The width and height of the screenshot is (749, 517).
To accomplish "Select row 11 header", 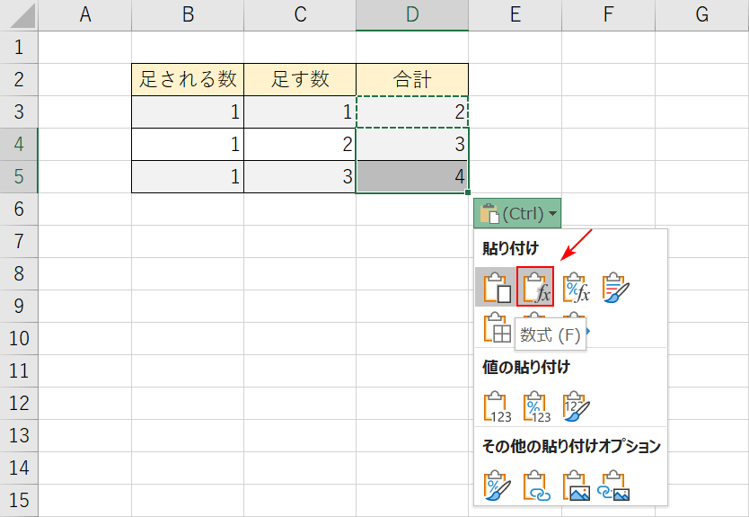I will [x=19, y=370].
